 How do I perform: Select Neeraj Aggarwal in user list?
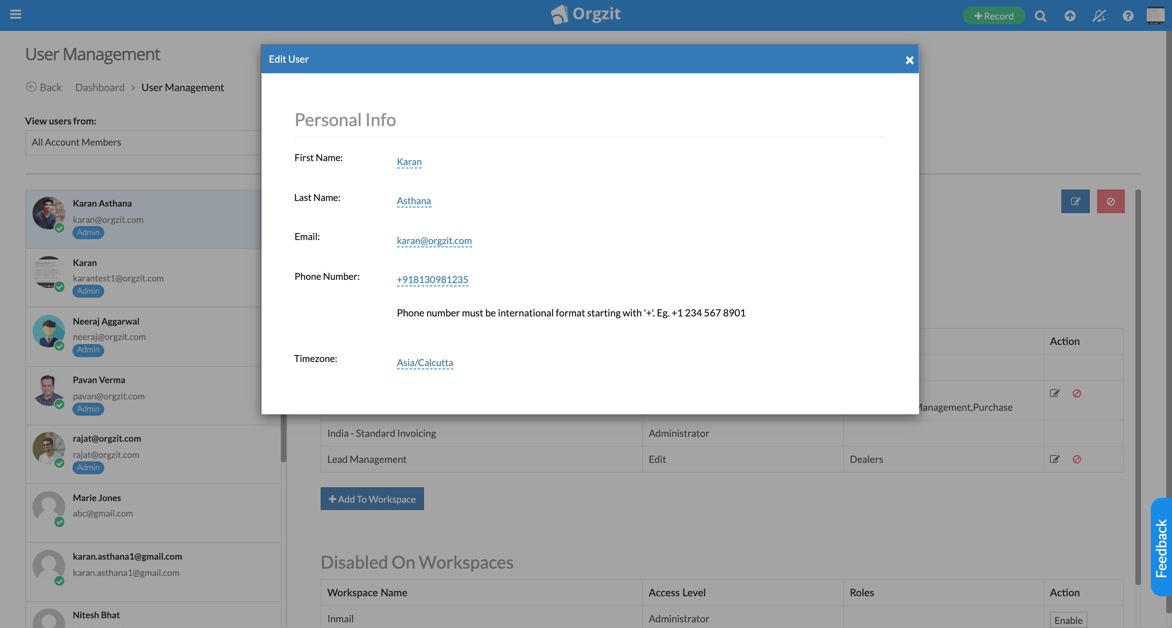tap(144, 336)
